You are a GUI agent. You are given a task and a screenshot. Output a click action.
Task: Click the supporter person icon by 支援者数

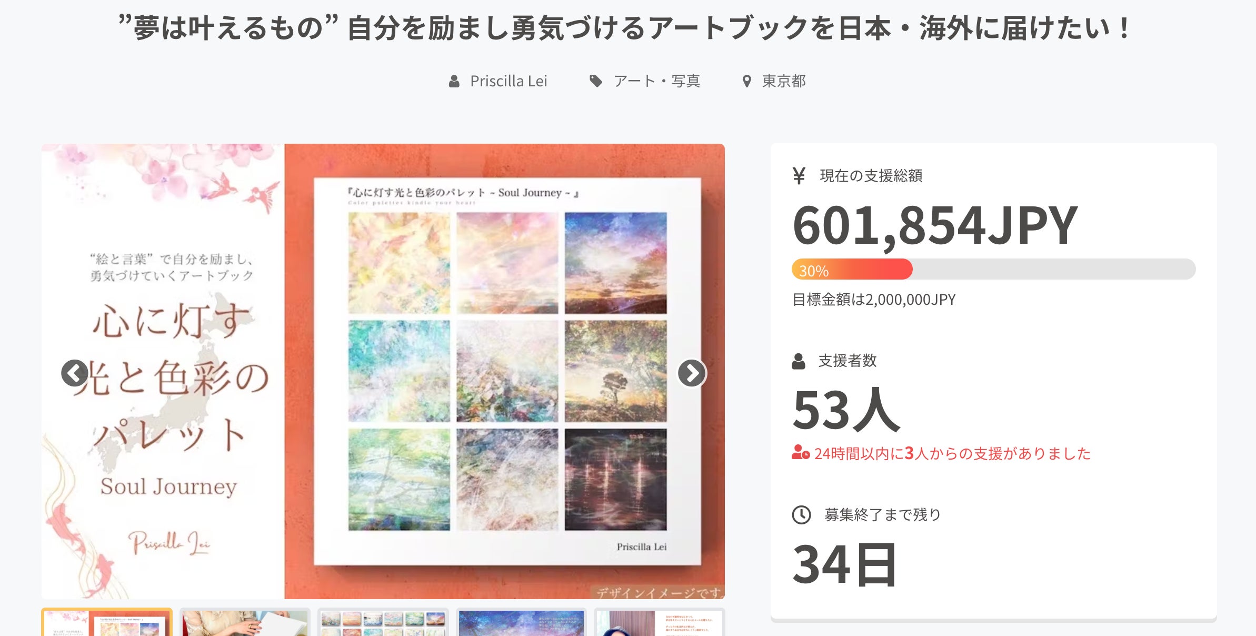pyautogui.click(x=799, y=361)
